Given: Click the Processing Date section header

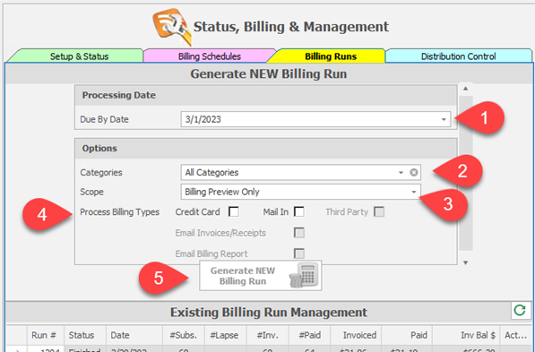Looking at the screenshot, I should pyautogui.click(x=266, y=95).
